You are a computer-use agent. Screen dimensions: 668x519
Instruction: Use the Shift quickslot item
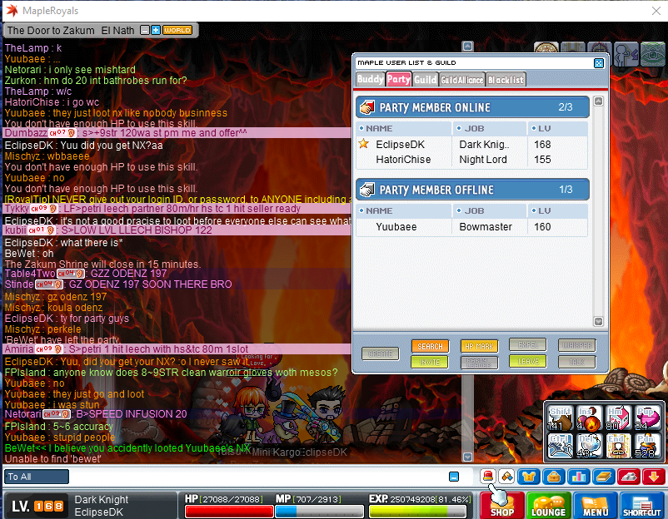click(x=557, y=416)
